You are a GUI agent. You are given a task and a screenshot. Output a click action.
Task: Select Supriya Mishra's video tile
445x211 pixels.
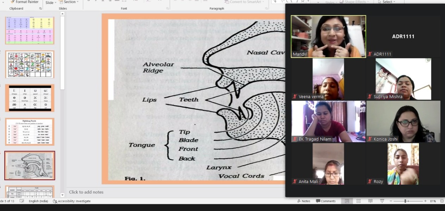tap(403, 79)
